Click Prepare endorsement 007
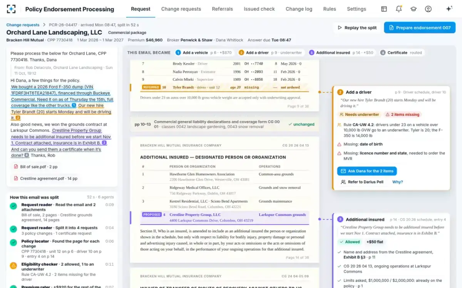 click(x=420, y=28)
